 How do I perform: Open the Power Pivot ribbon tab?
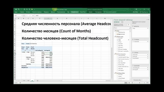point(83,12)
